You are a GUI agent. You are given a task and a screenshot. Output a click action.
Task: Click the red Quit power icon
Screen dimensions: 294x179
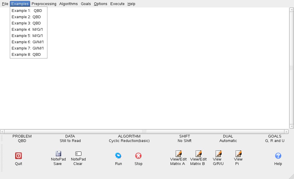coord(18,155)
